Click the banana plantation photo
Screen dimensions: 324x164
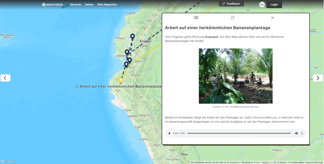(x=236, y=76)
